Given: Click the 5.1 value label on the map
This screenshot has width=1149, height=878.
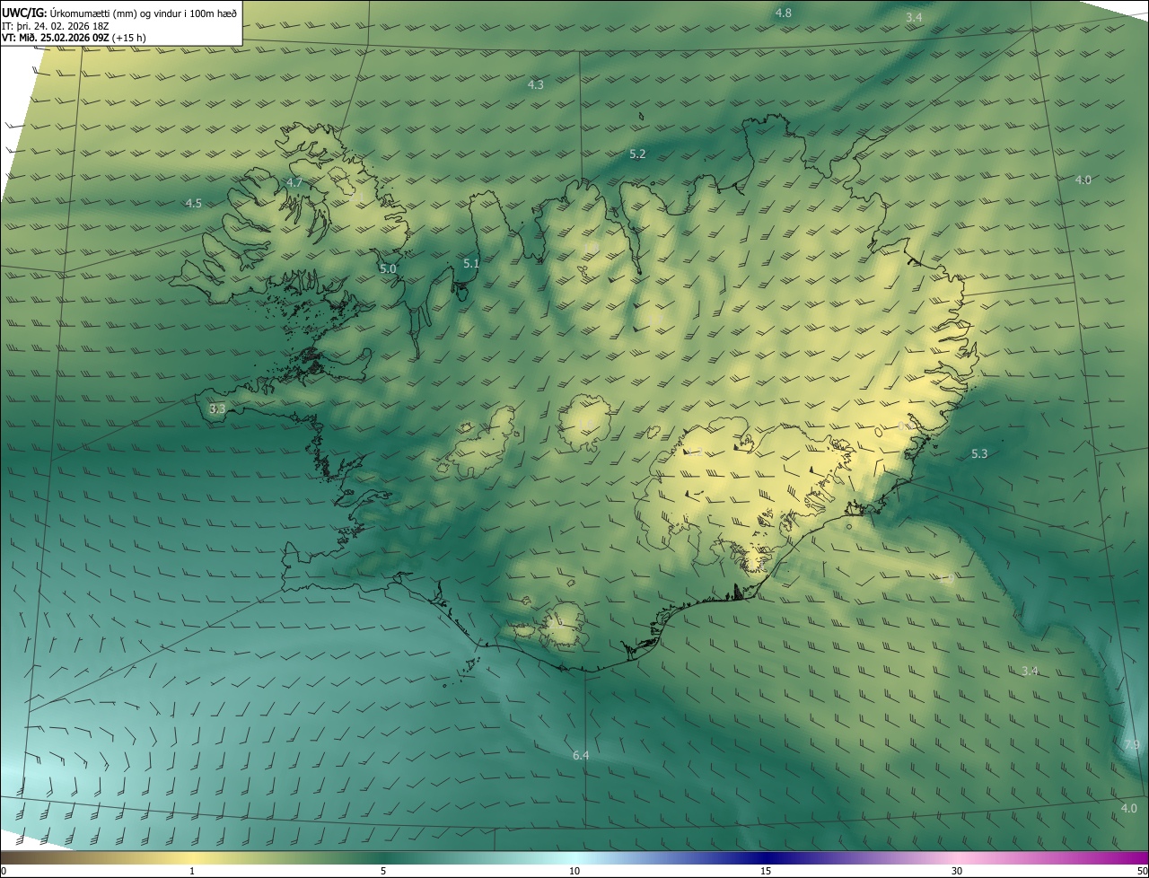Looking at the screenshot, I should [x=471, y=264].
